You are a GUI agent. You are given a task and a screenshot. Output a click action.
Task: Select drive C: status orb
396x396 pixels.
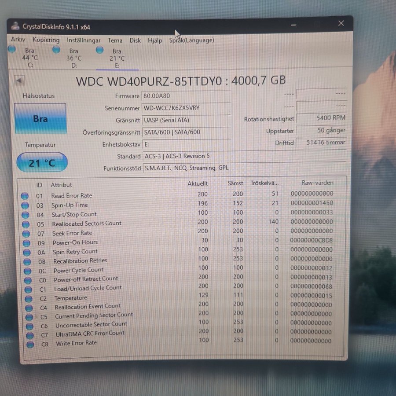click(12, 49)
